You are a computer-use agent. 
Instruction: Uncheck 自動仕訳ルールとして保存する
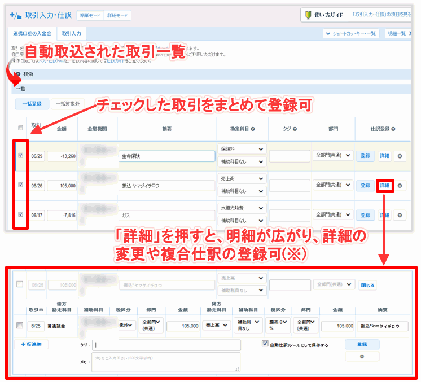265,344
